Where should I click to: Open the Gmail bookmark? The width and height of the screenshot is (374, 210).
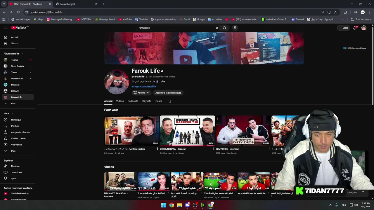tap(184, 20)
